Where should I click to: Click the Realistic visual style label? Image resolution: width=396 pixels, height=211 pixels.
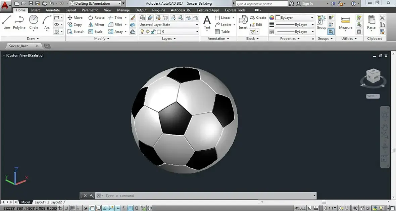point(36,55)
